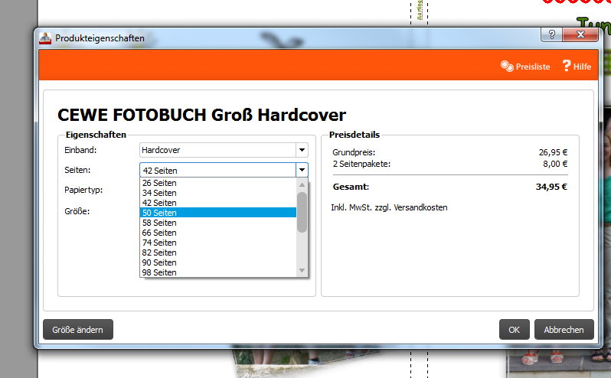Screen dimensions: 611x378
Task: Pick the highlighted 50 Seiten option
Action: pos(217,213)
